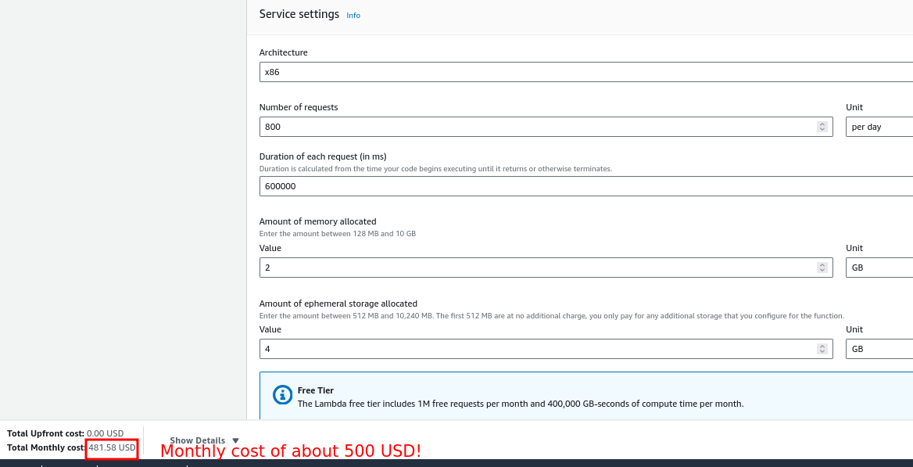Click the Free Tier notice text
The height and width of the screenshot is (467, 913).
520,404
